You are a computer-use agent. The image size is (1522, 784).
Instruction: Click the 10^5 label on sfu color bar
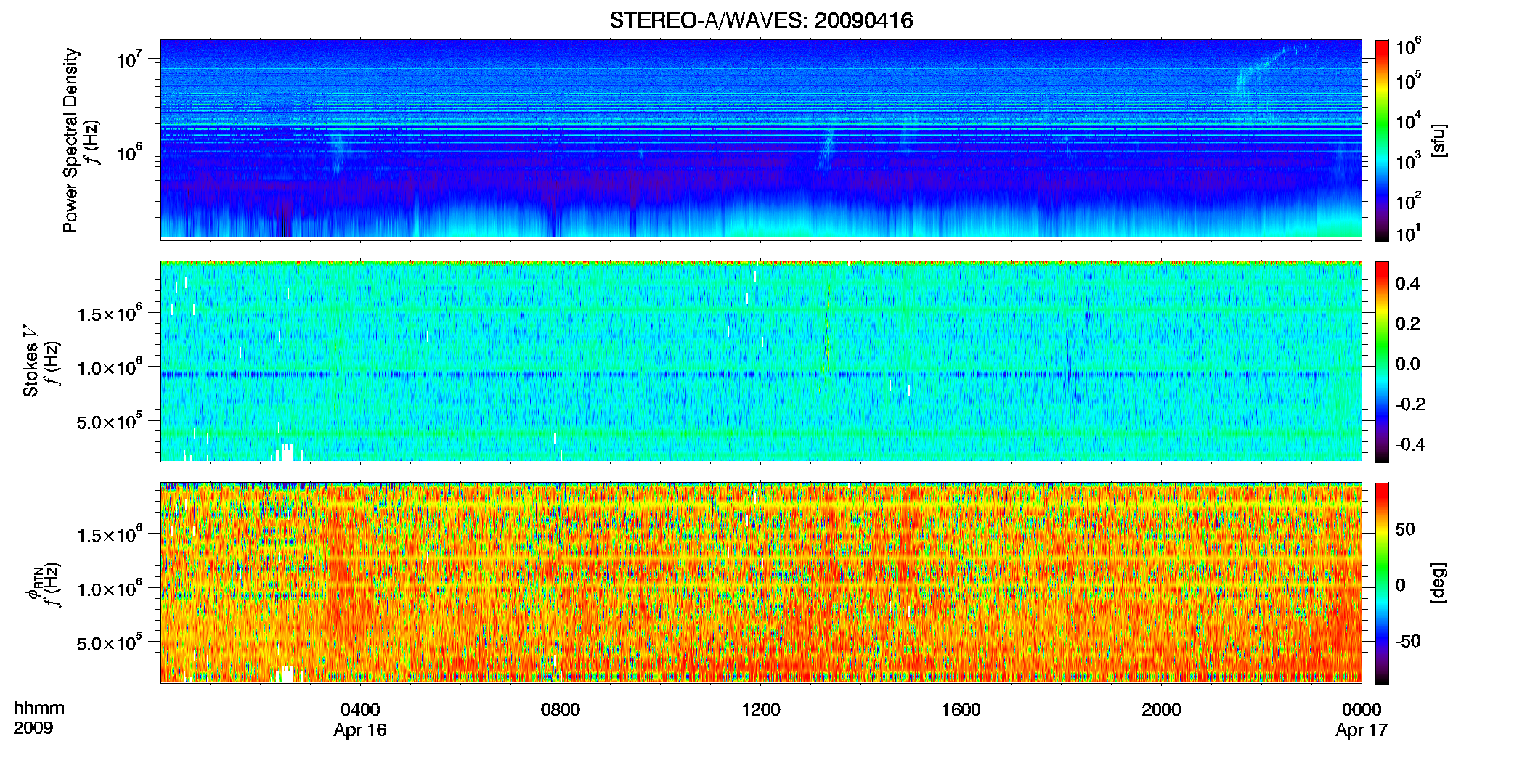point(1409,81)
